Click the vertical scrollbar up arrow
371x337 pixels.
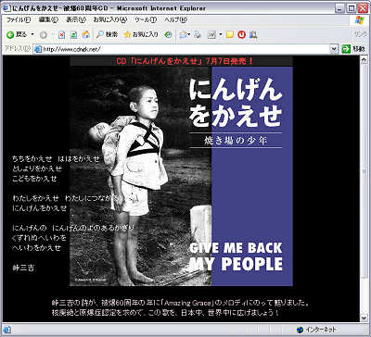364,59
